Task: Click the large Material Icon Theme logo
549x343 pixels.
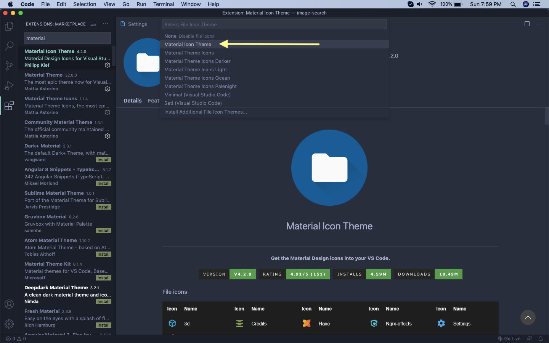Action: pyautogui.click(x=329, y=168)
